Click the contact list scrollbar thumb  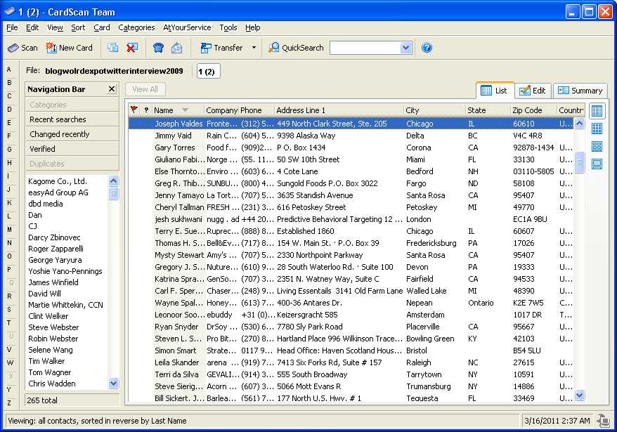click(579, 162)
